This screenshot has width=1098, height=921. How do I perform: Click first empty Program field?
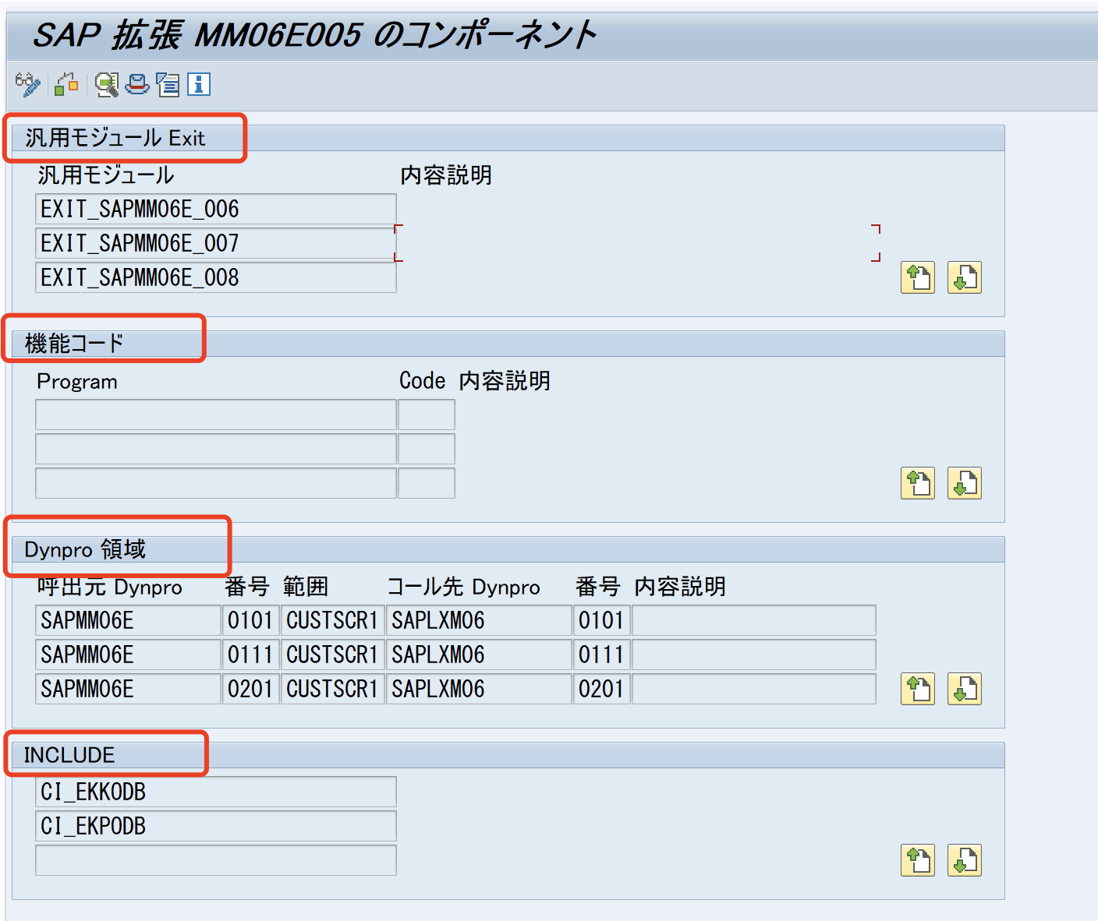(215, 415)
